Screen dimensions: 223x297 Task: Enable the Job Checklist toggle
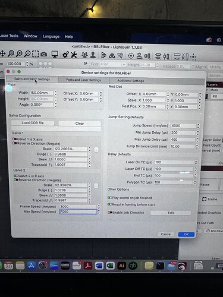(110, 213)
